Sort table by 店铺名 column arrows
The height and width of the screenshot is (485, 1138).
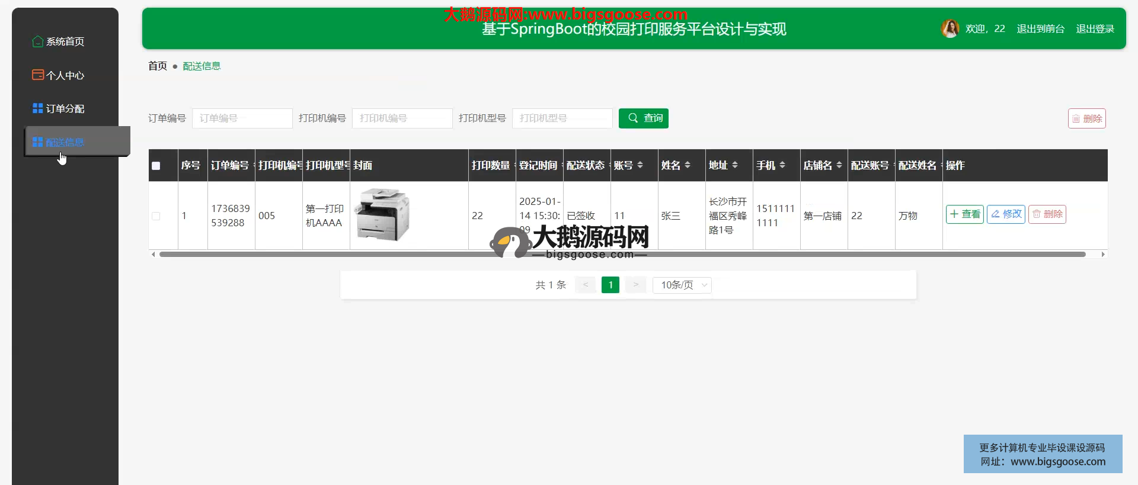[x=839, y=165]
